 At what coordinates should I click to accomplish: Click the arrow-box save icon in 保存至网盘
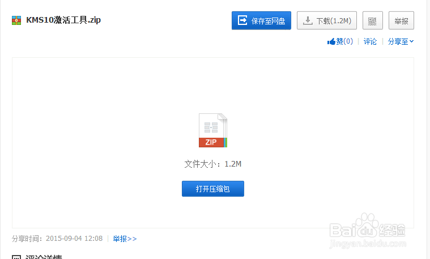[242, 20]
